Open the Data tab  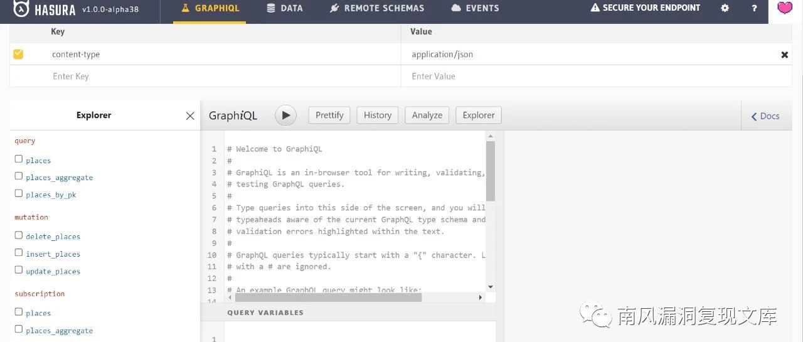click(x=284, y=9)
